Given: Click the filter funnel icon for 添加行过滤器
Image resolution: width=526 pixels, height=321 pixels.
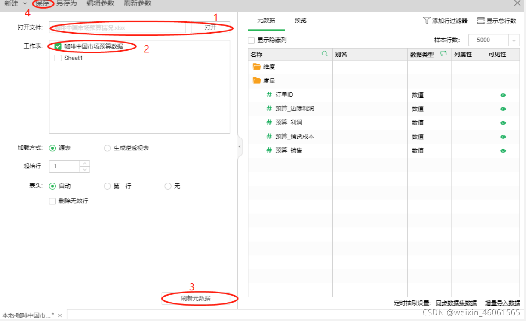Looking at the screenshot, I should [x=426, y=20].
